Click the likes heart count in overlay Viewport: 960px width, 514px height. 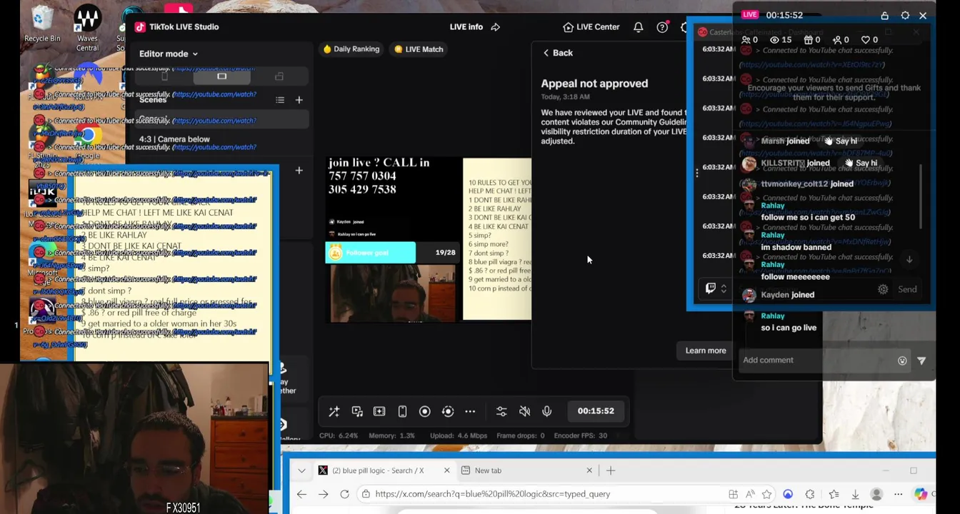tap(869, 40)
